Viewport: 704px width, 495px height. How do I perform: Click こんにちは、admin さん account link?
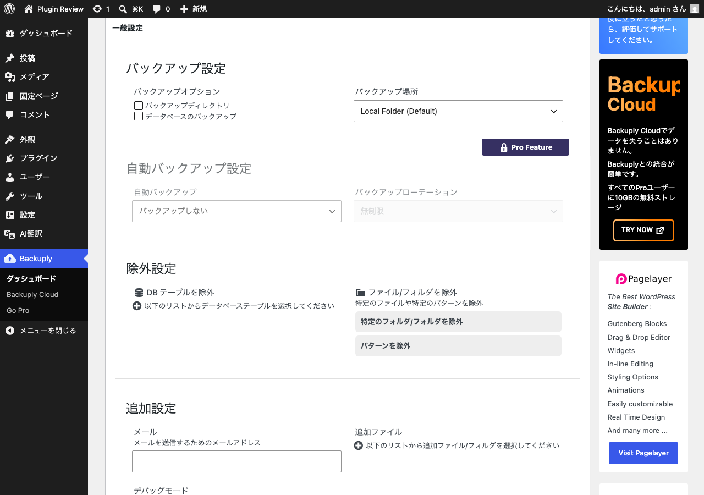(653, 9)
